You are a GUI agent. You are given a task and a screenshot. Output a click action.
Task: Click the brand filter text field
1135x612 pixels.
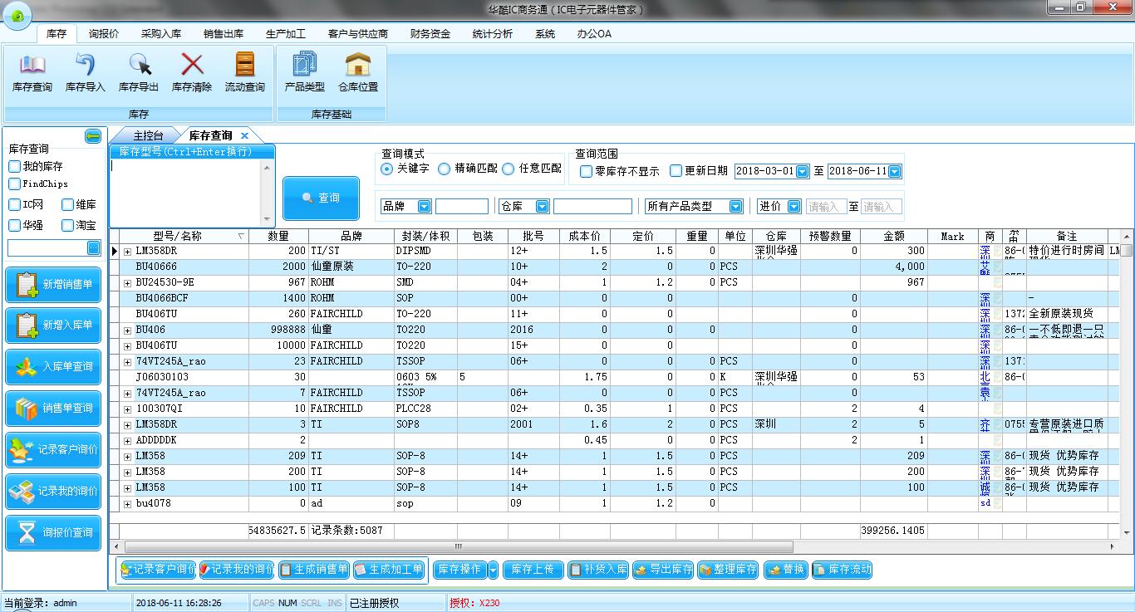(462, 207)
